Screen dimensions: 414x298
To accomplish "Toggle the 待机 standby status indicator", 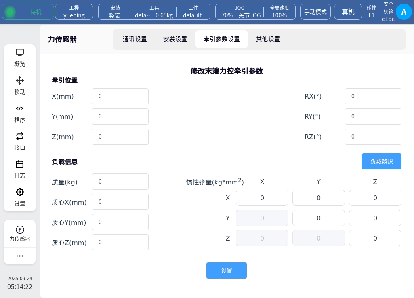I will click(x=28, y=12).
